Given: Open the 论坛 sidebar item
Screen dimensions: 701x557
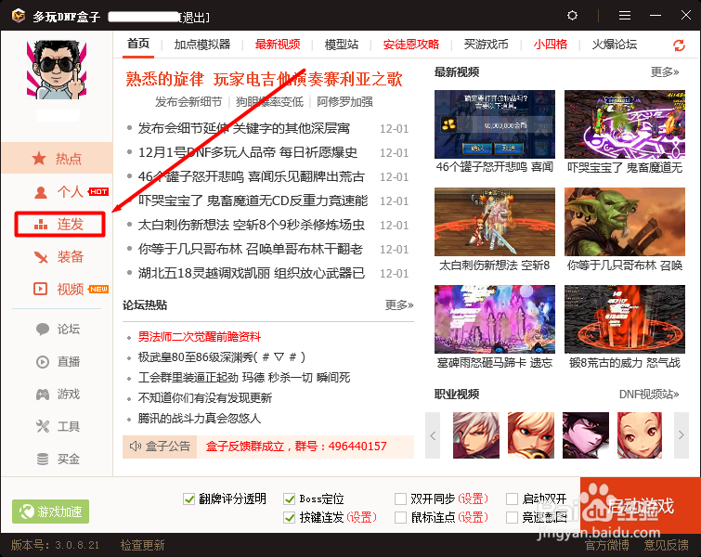Looking at the screenshot, I should click(x=58, y=329).
